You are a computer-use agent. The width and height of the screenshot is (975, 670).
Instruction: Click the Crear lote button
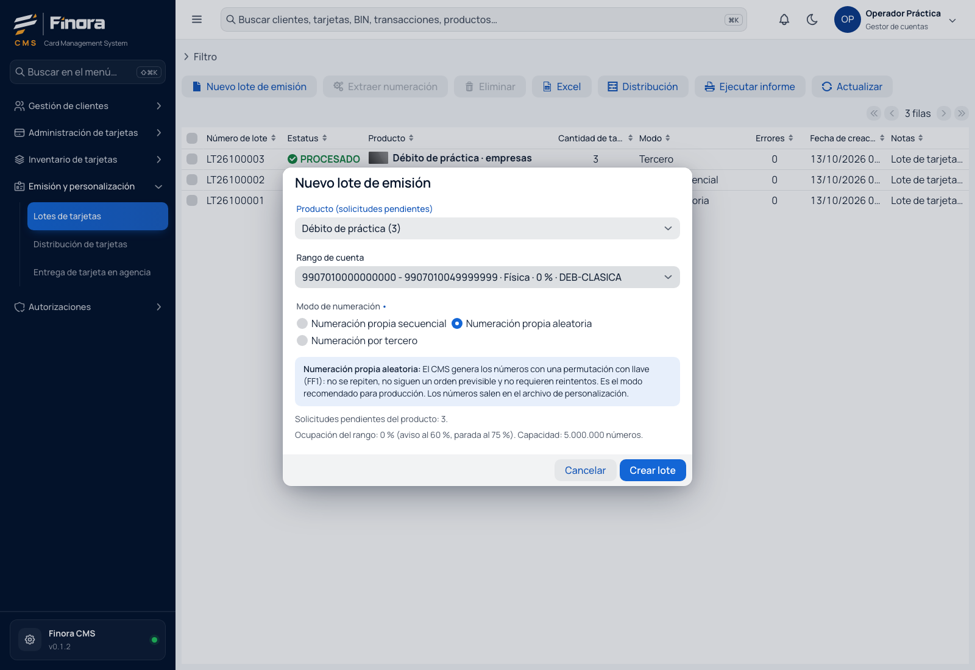point(653,470)
